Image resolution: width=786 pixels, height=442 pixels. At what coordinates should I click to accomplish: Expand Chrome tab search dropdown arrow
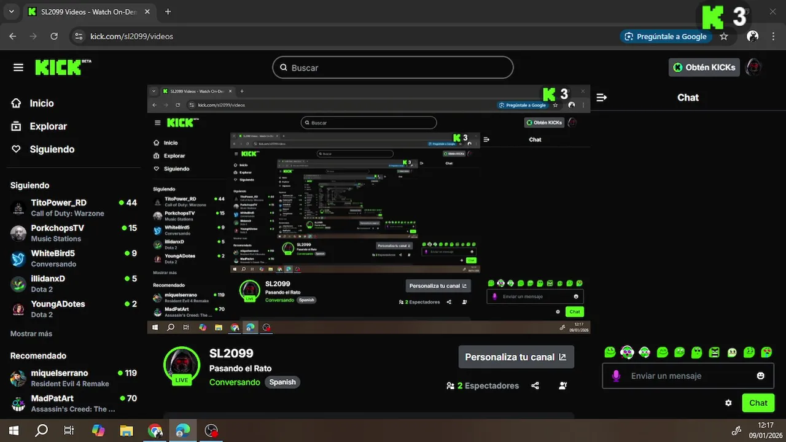[x=12, y=12]
